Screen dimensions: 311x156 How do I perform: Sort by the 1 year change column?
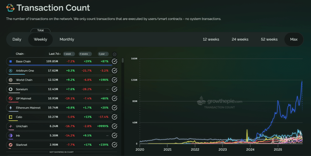click(x=103, y=54)
